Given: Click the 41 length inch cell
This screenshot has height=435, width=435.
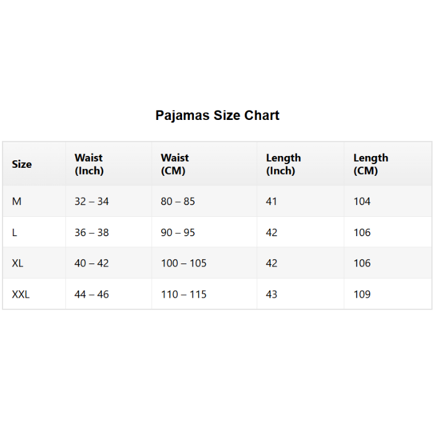Looking at the screenshot, I should pos(272,201).
